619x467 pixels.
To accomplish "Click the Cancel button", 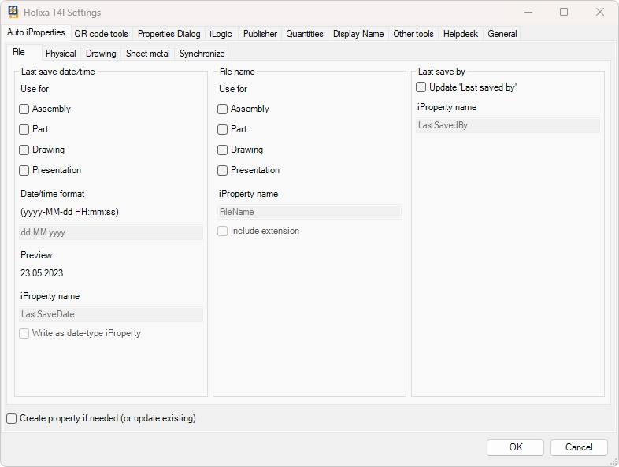I will click(579, 447).
